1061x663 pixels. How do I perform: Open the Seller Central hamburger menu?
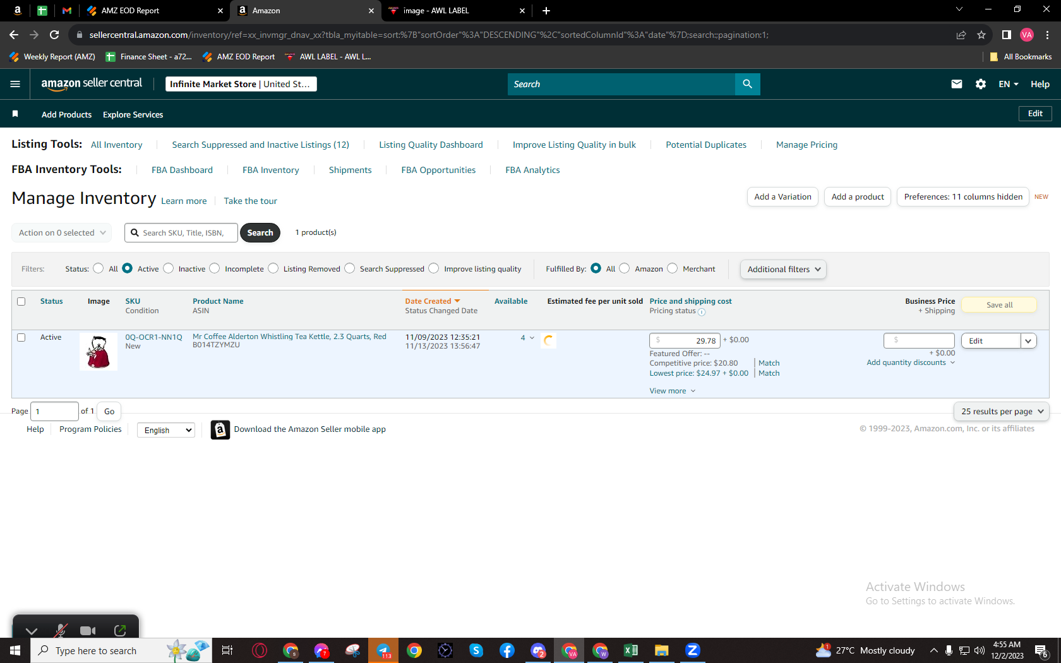tap(15, 84)
